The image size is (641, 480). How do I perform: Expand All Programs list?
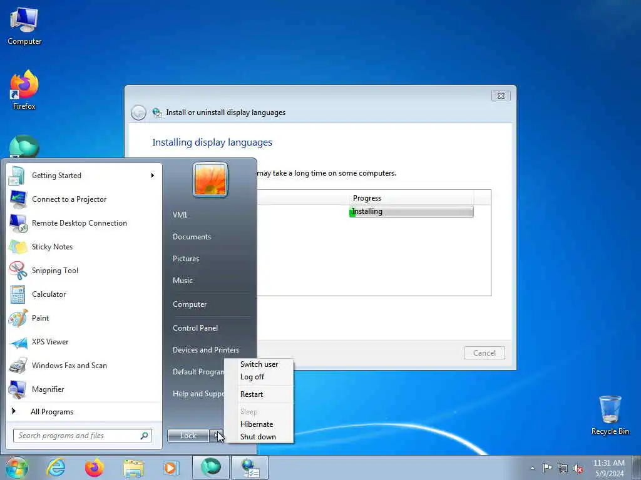click(85, 412)
